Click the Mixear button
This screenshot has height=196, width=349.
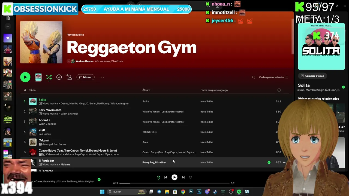pyautogui.click(x=85, y=77)
